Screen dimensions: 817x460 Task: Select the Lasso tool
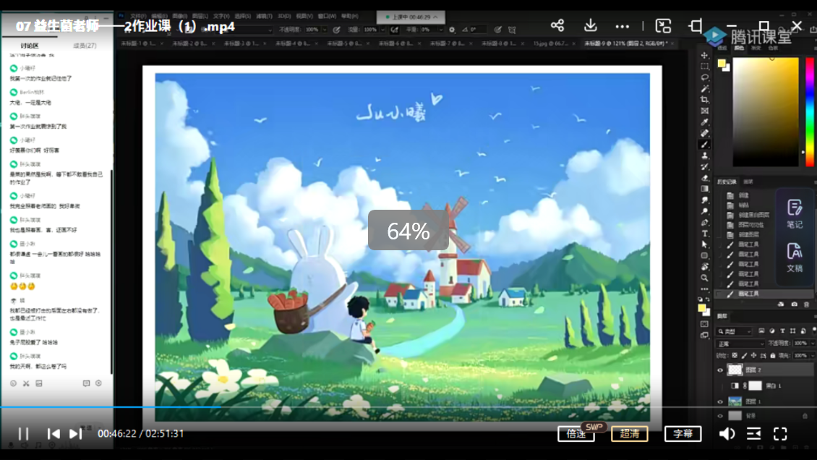pyautogui.click(x=704, y=77)
